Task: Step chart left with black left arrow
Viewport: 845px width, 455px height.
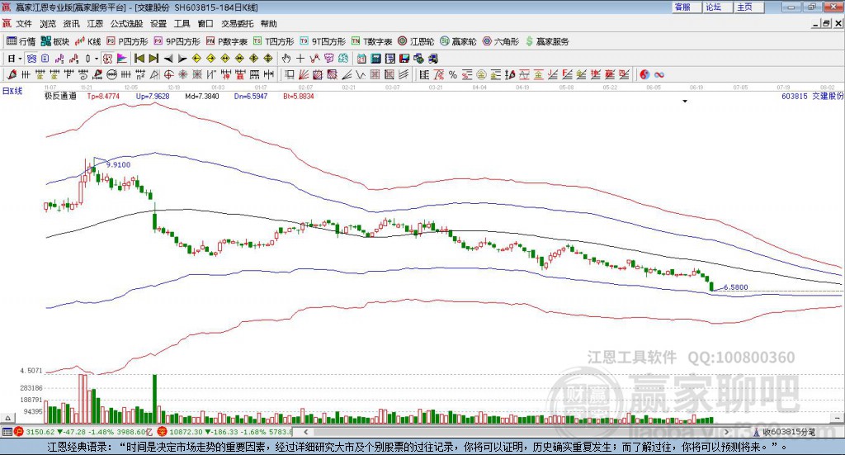Action: (x=168, y=59)
